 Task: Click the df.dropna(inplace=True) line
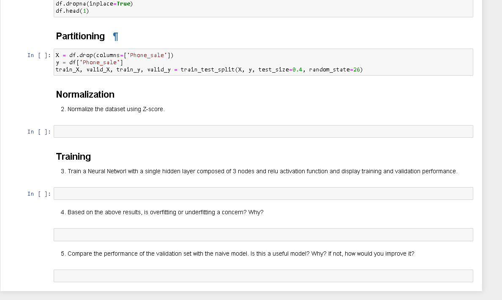tap(94, 4)
